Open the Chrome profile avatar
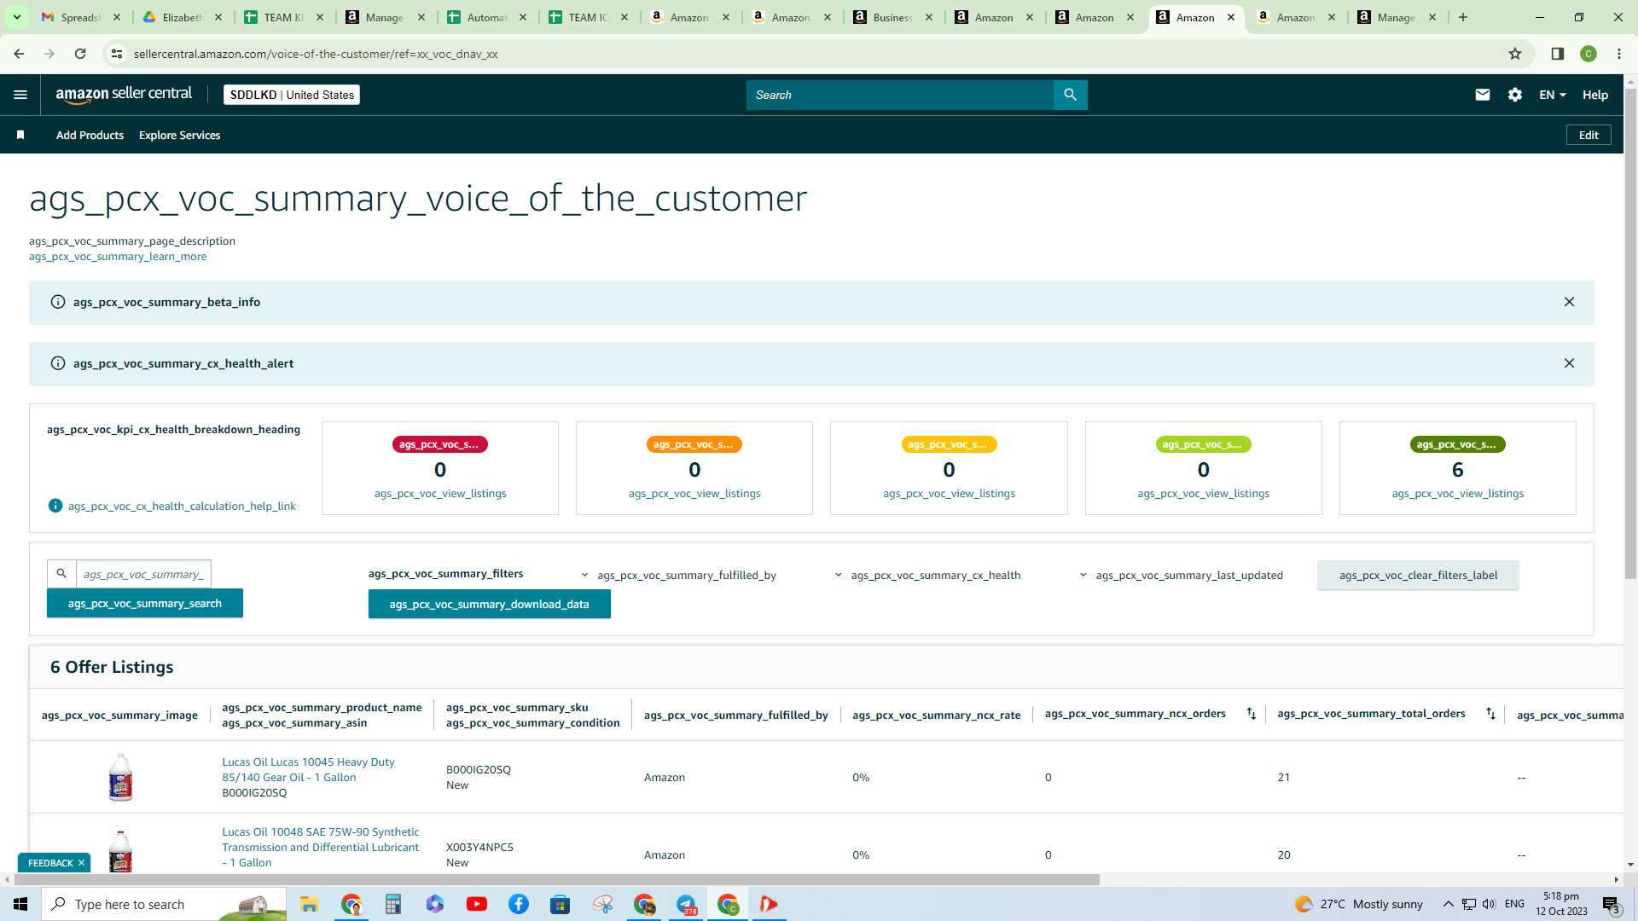The image size is (1638, 921). point(1589,54)
